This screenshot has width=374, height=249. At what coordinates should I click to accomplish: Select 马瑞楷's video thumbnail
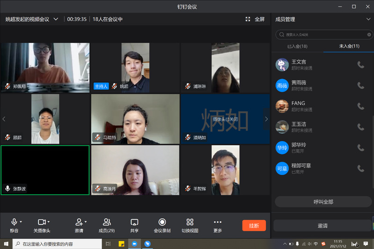(135, 119)
